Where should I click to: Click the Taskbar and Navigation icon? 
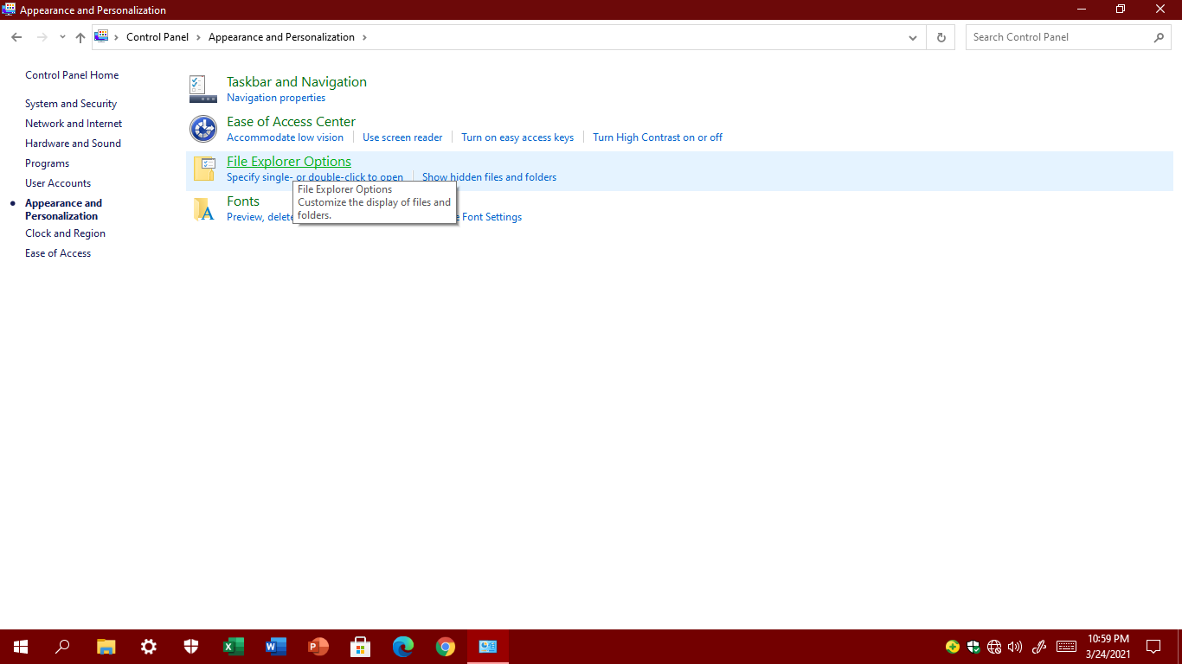click(x=203, y=89)
